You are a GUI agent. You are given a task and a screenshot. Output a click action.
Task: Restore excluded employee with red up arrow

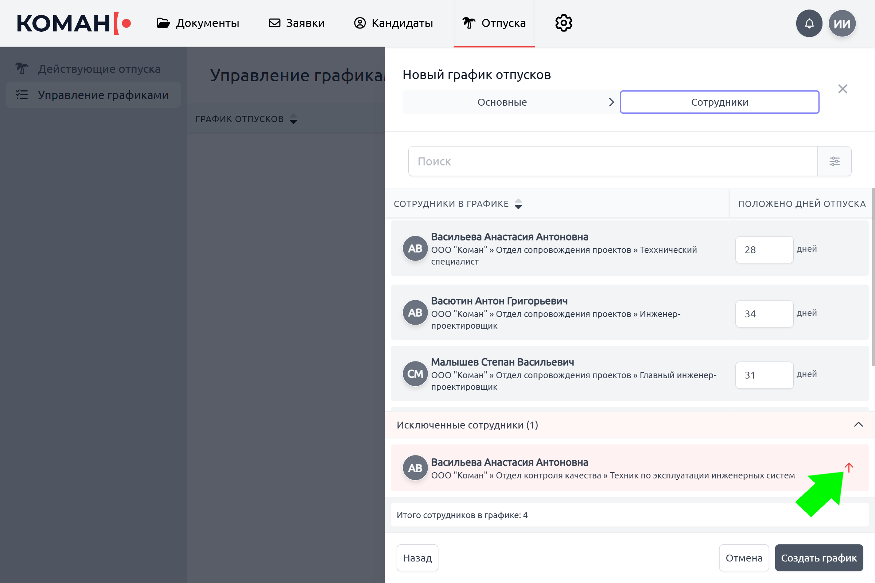pos(849,467)
